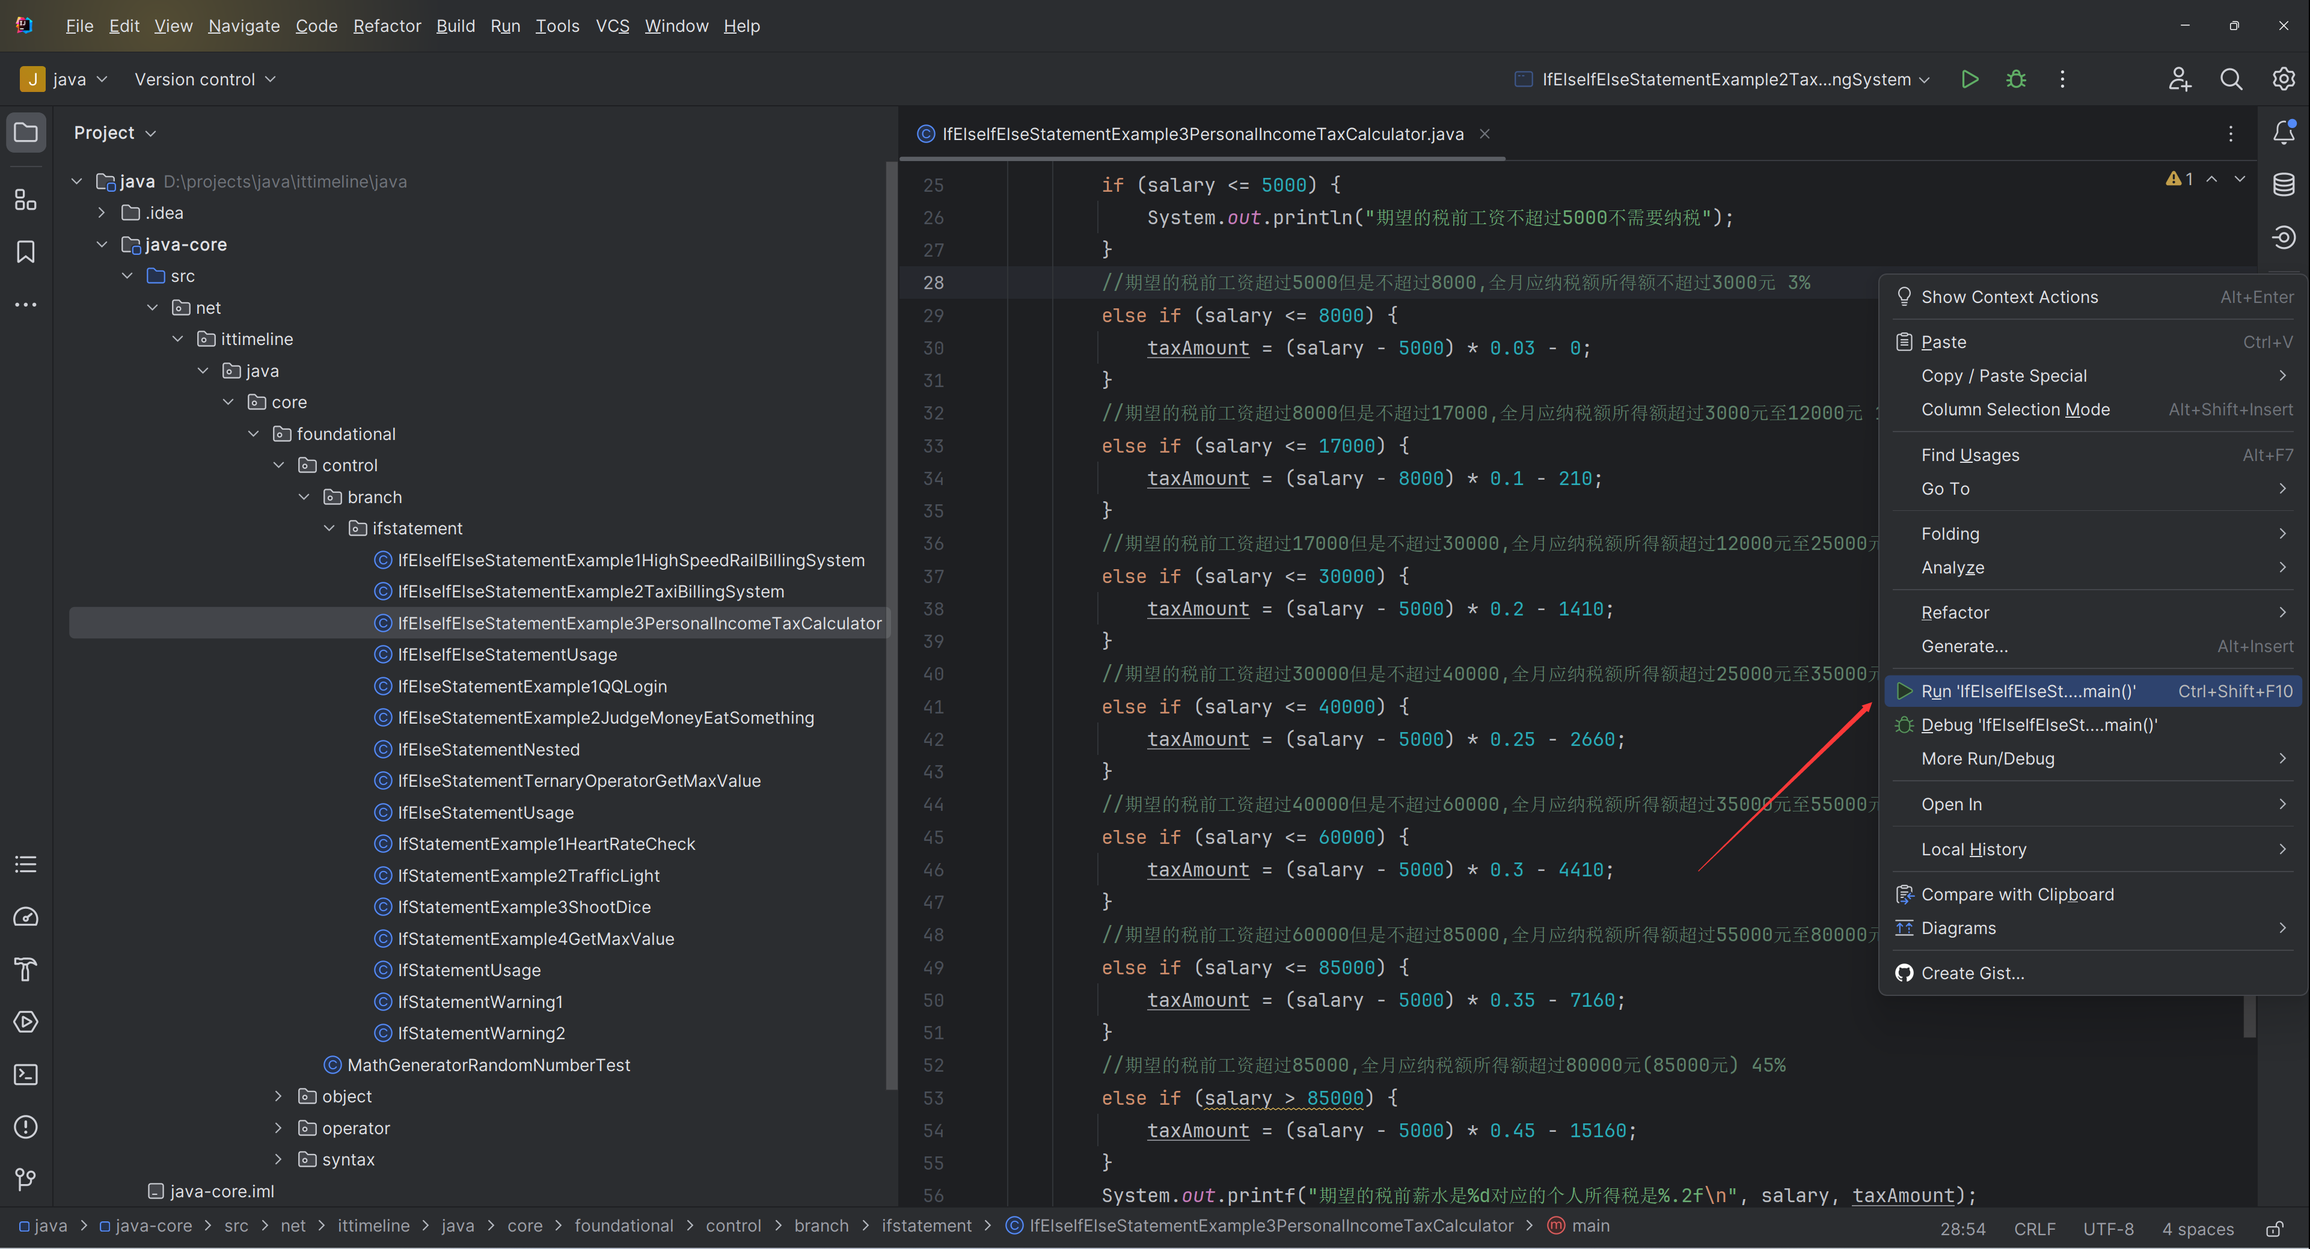The width and height of the screenshot is (2310, 1249).
Task: Click the More tool windows ellipsis icon
Action: tap(26, 305)
